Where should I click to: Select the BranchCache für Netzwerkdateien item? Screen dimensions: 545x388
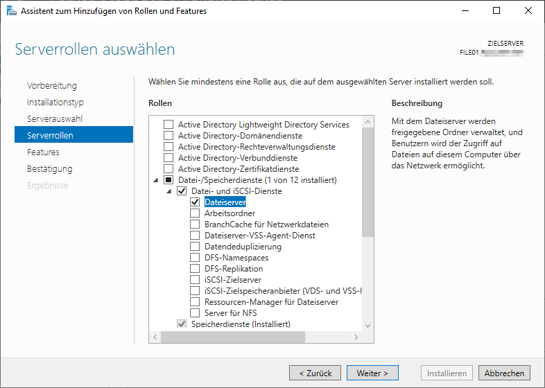(x=266, y=224)
